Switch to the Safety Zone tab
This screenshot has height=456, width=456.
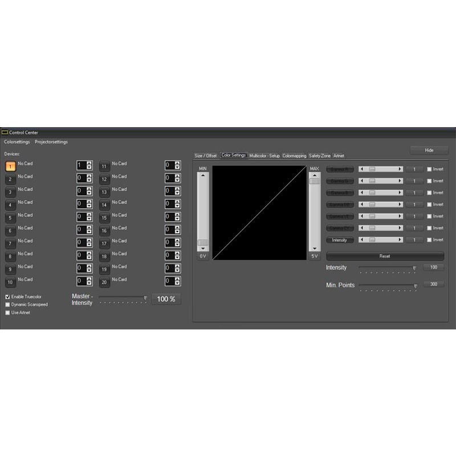tap(320, 156)
